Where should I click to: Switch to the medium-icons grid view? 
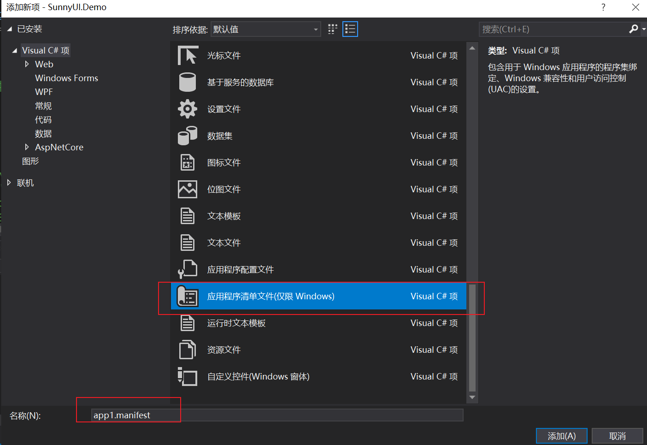tap(333, 29)
